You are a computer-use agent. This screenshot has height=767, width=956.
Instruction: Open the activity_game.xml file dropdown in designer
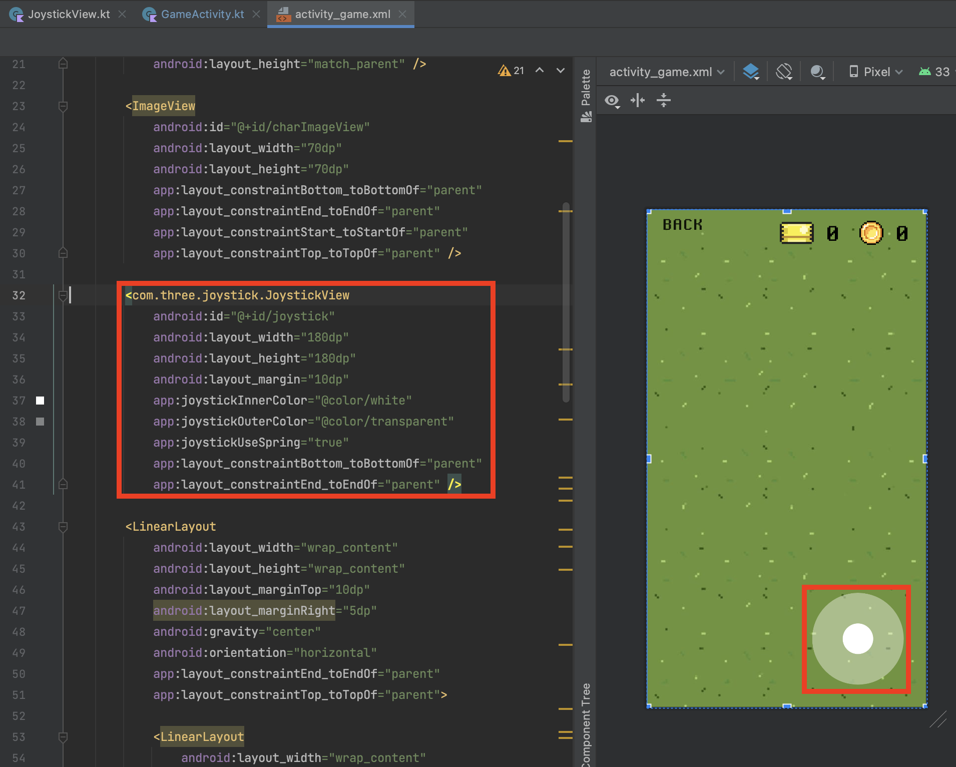(x=667, y=72)
